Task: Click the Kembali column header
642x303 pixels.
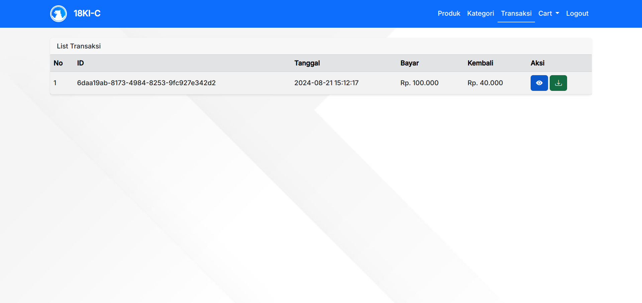Action: [x=480, y=63]
